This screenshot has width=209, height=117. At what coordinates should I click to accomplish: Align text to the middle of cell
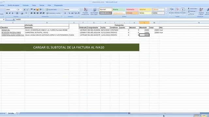[35, 9]
